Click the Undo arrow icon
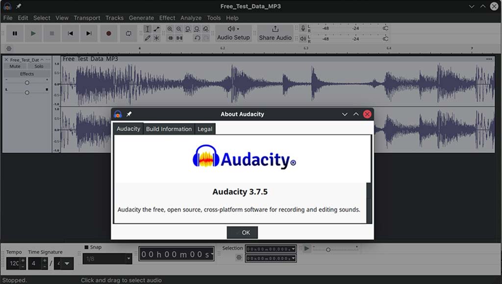 [x=197, y=38]
